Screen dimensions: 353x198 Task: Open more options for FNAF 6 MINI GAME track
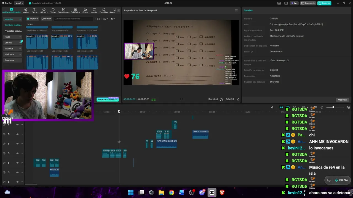[22, 144]
